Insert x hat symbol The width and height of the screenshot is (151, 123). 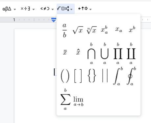[78, 52]
